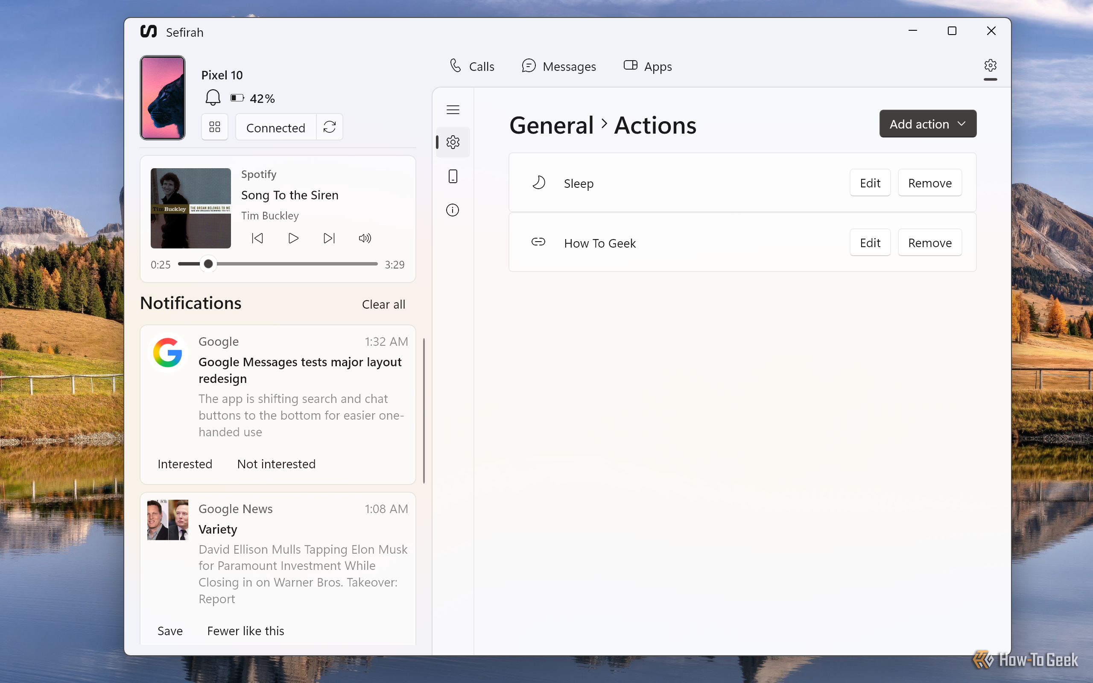Open the Google Messages redesign notification headline
This screenshot has width=1093, height=683.
click(x=300, y=371)
